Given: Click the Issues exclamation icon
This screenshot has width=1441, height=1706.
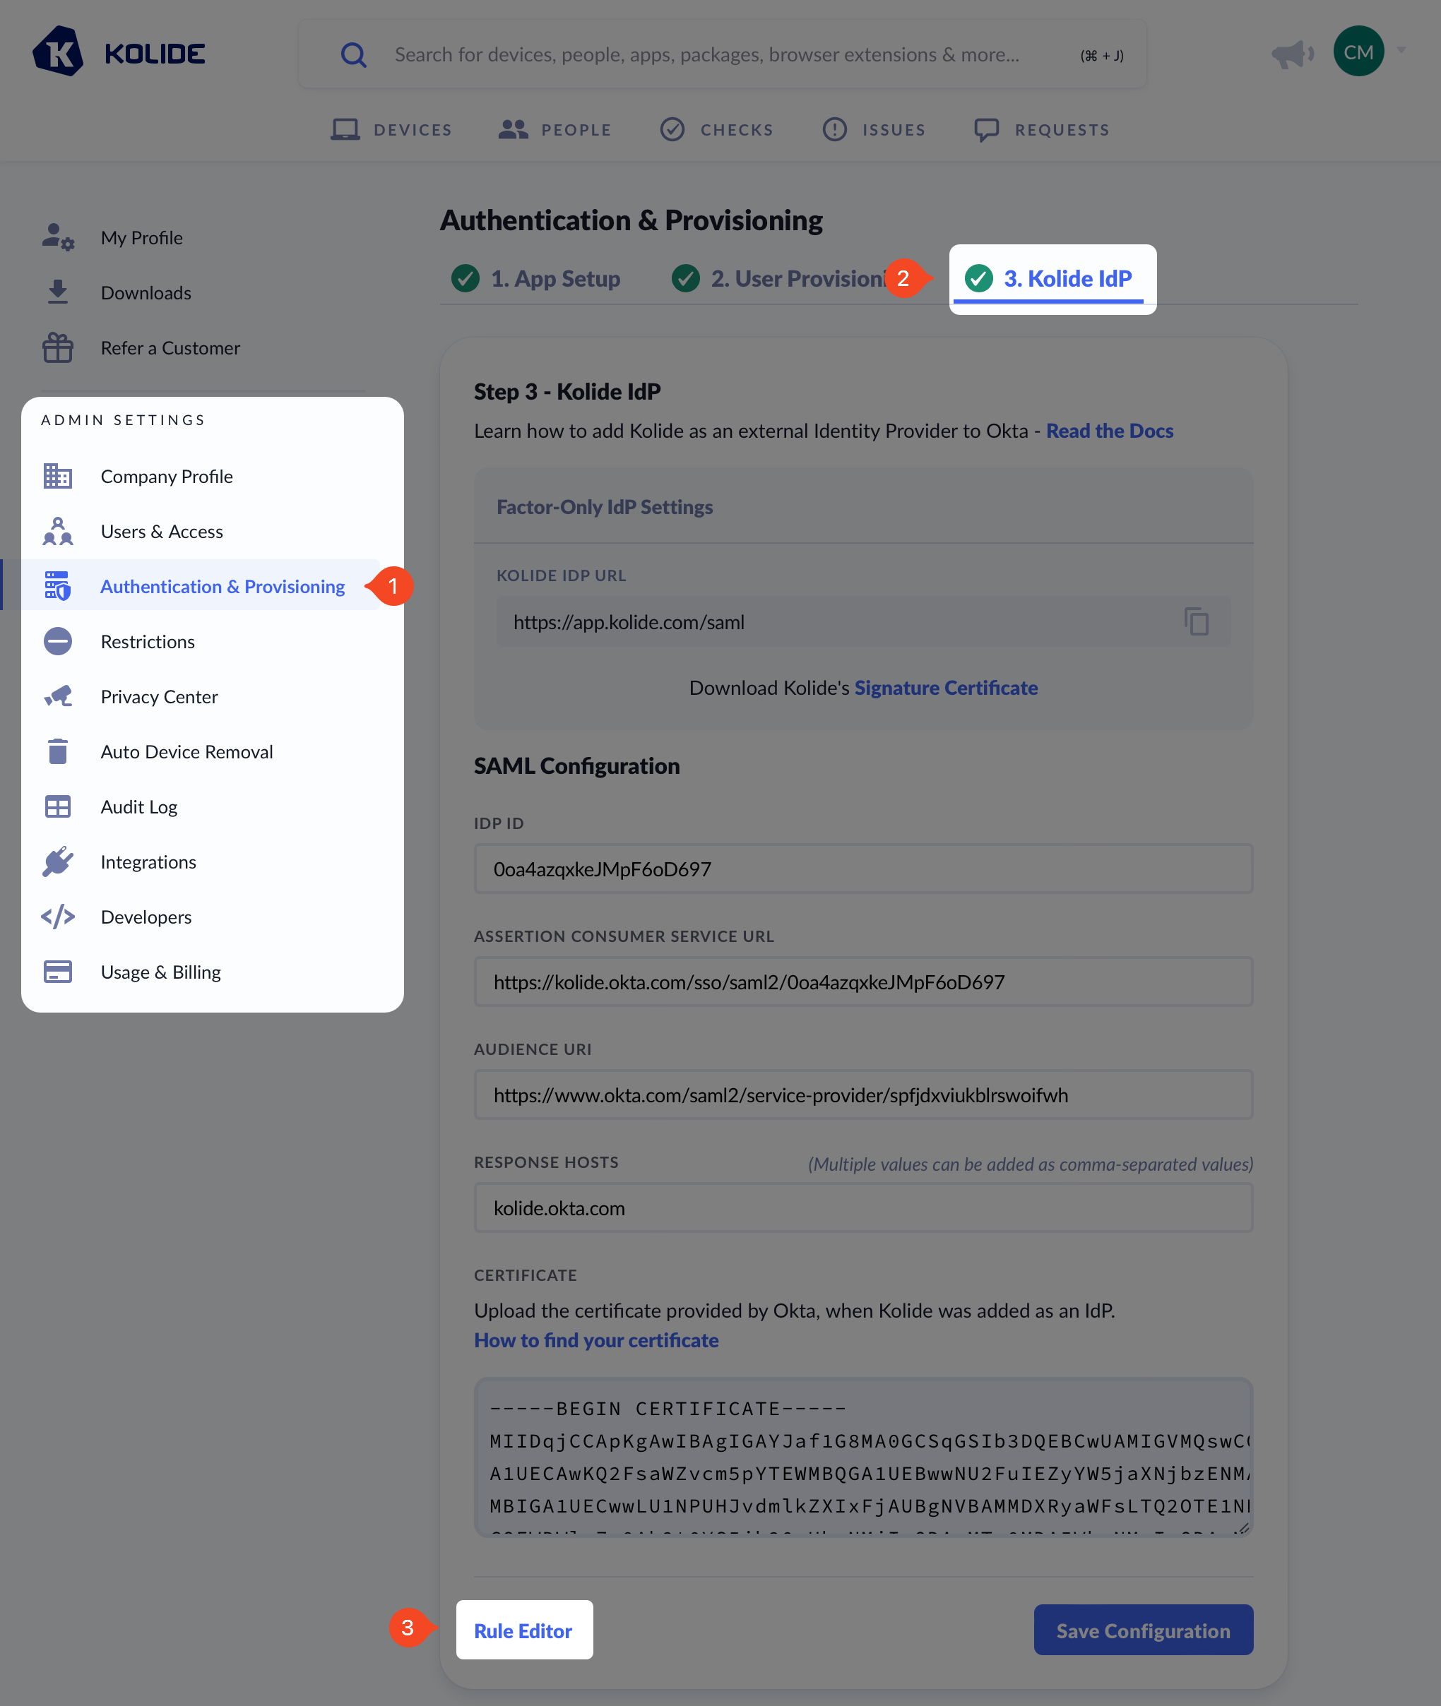Looking at the screenshot, I should pos(835,129).
